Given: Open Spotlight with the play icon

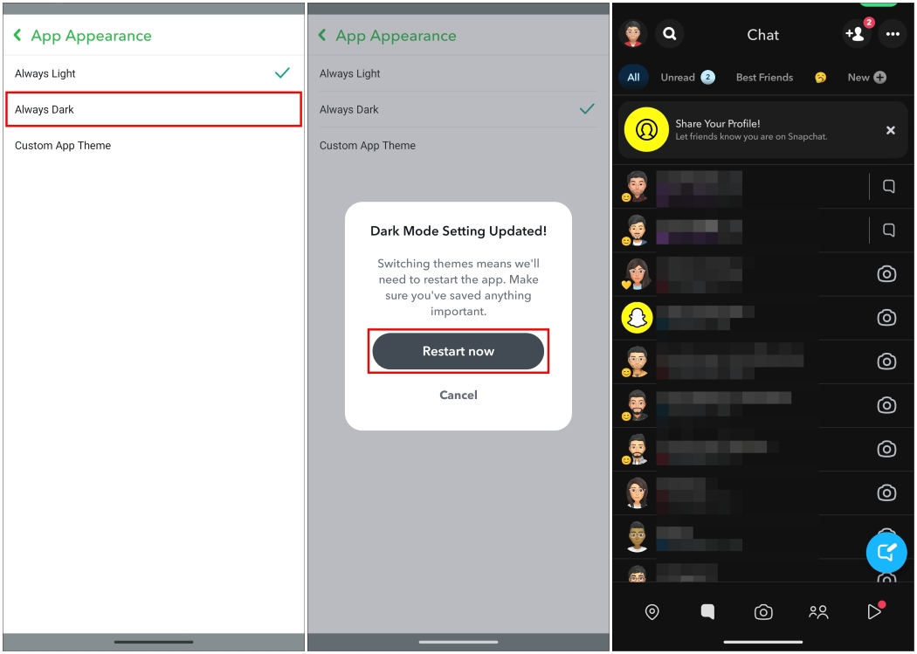Looking at the screenshot, I should [x=874, y=612].
